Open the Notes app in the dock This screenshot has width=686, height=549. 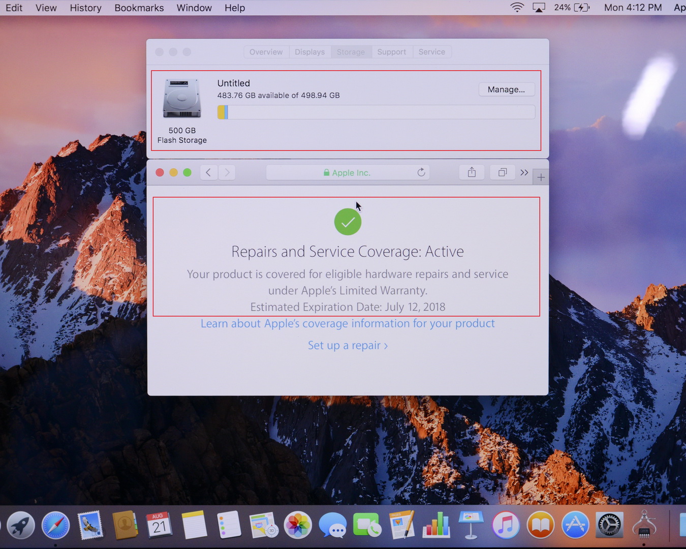click(194, 525)
